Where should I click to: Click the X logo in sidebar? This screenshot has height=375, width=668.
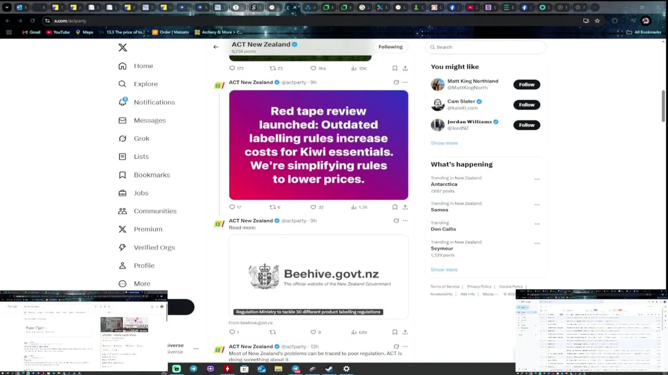(x=122, y=47)
